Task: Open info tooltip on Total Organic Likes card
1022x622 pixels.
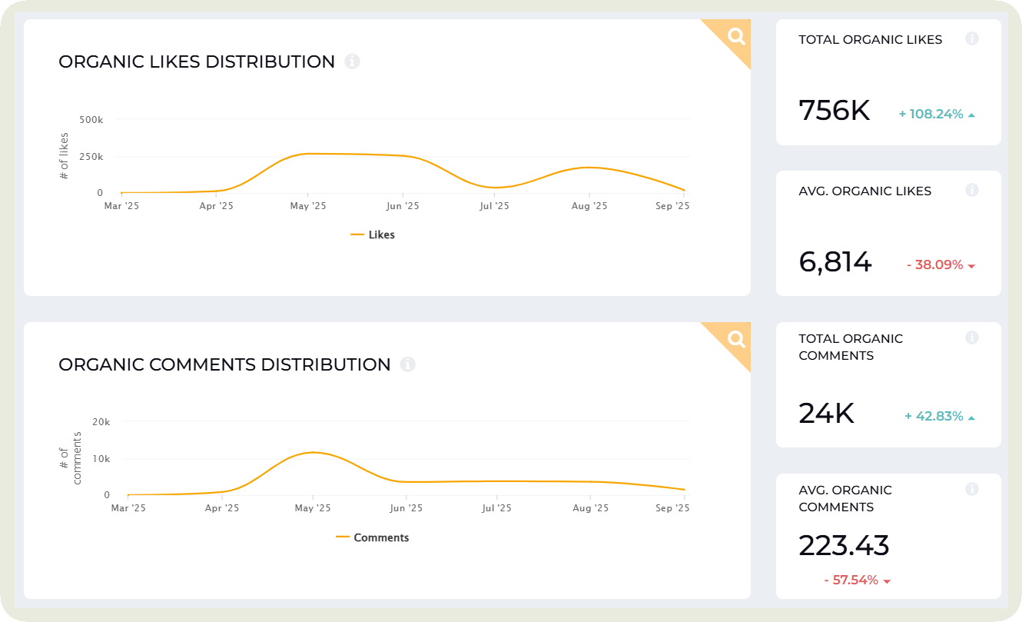Action: pos(972,39)
